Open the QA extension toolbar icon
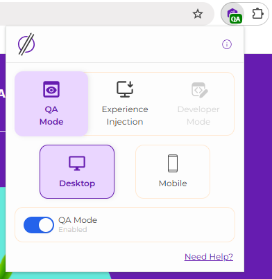 232,14
